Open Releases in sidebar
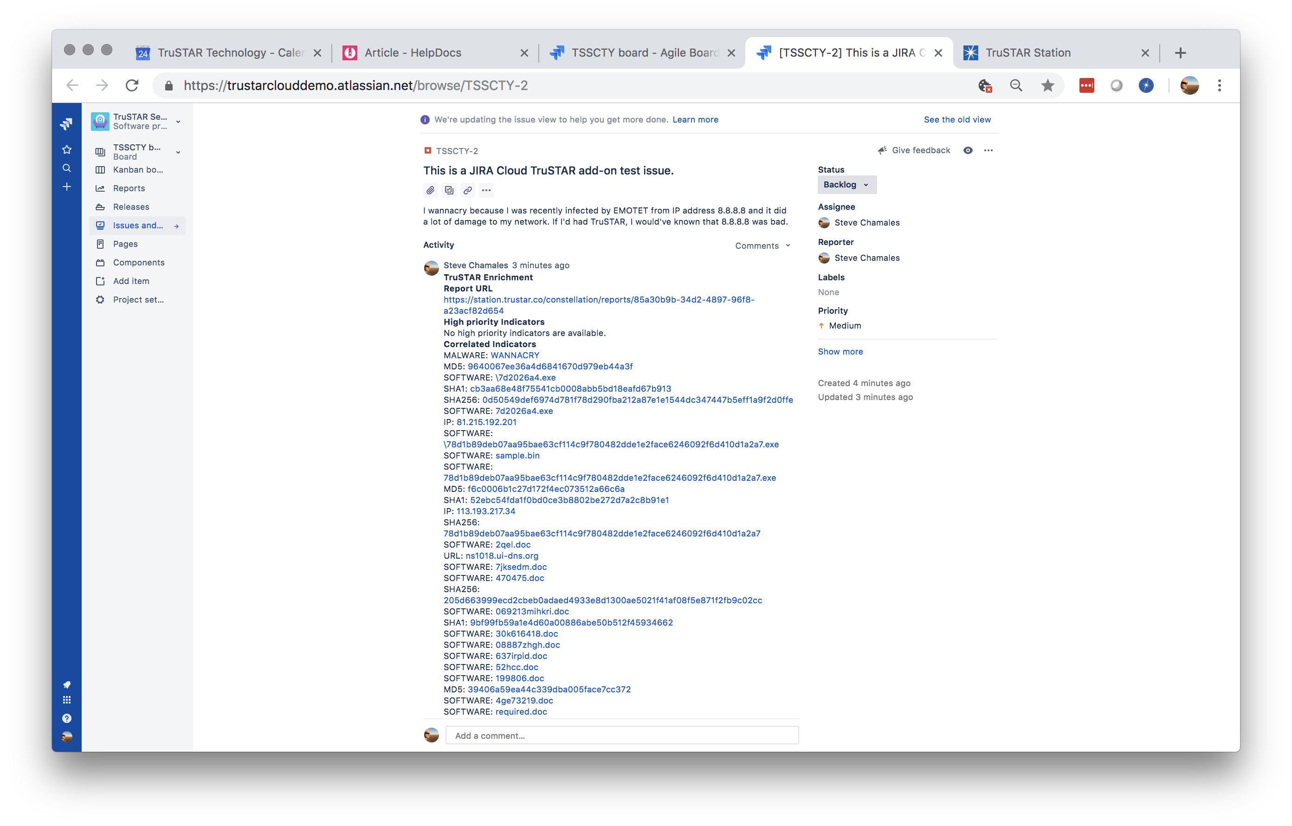Image resolution: width=1292 pixels, height=826 pixels. 137,207
